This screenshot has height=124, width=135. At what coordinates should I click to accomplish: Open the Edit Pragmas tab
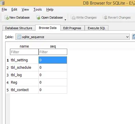point(72,28)
